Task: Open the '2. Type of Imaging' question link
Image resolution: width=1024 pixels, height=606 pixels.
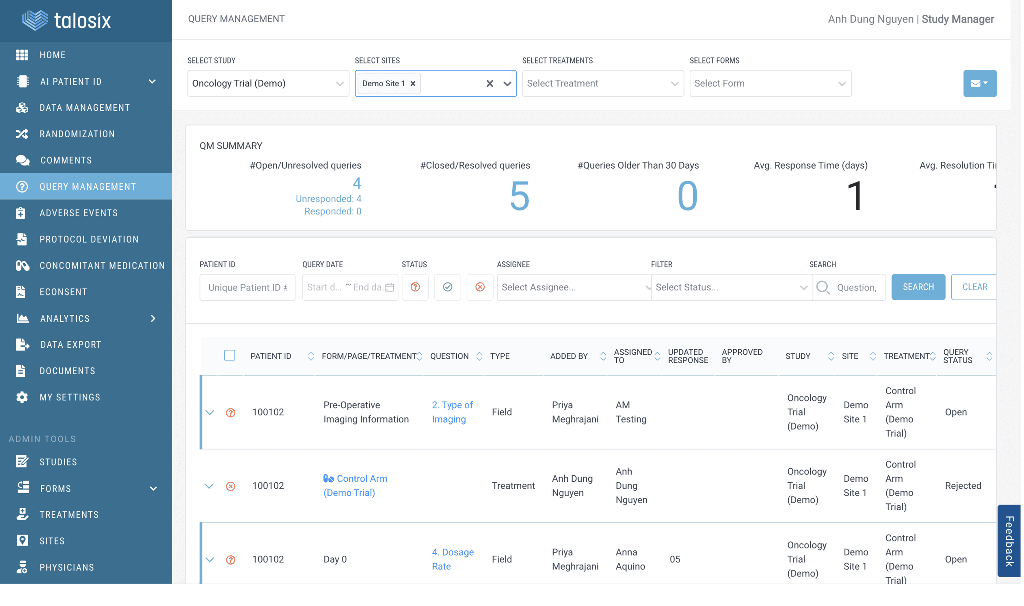Action: [452, 412]
